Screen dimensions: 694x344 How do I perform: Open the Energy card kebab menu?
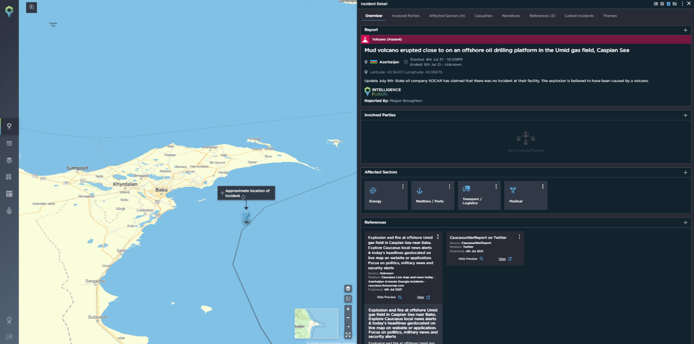pos(403,187)
